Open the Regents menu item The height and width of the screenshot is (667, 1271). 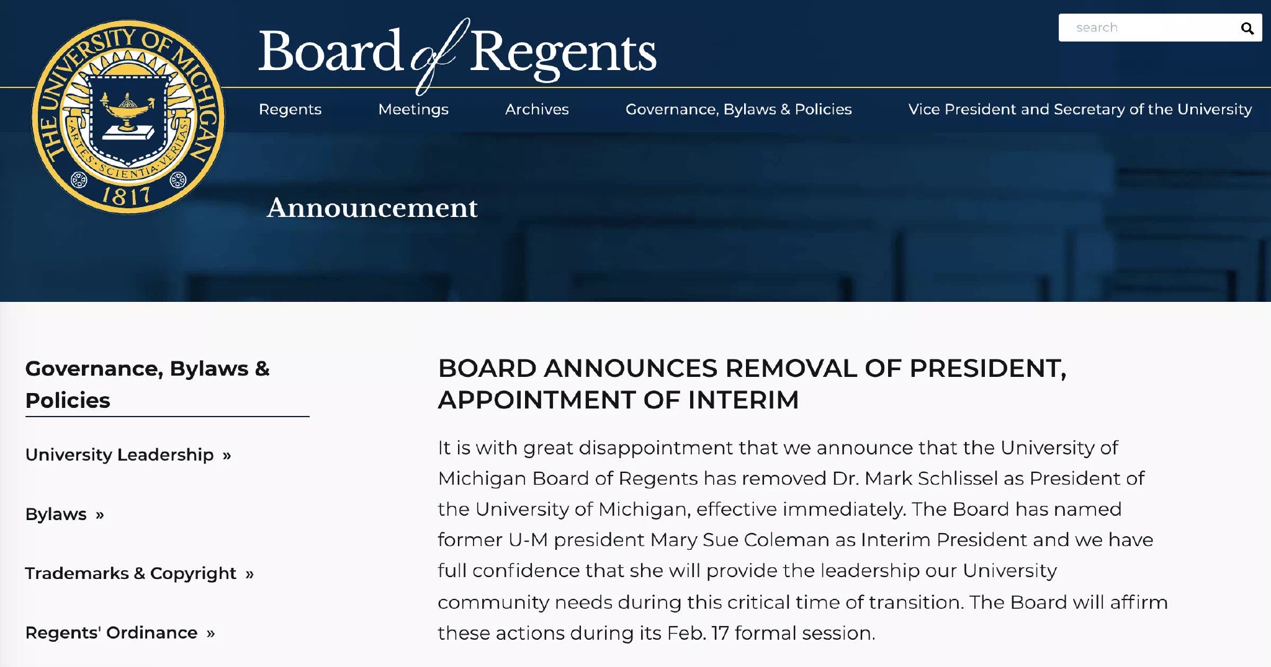pyautogui.click(x=290, y=110)
